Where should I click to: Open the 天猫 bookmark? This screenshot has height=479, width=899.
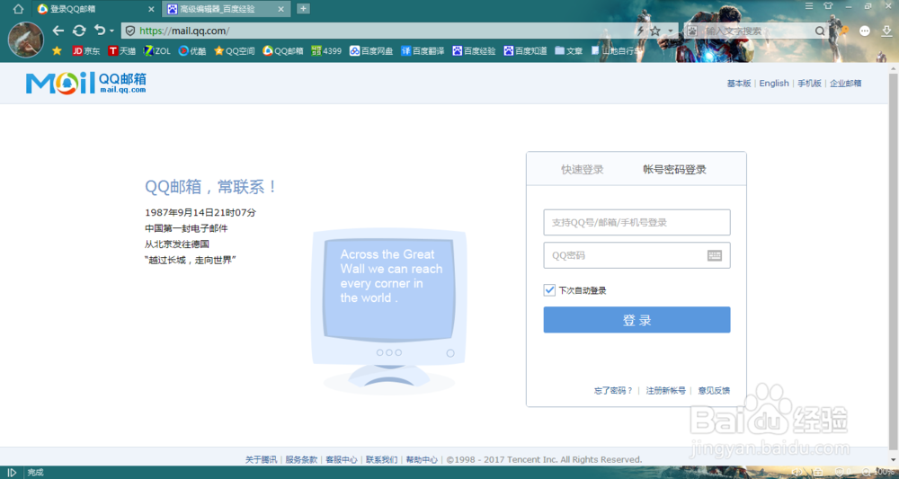pyautogui.click(x=122, y=51)
